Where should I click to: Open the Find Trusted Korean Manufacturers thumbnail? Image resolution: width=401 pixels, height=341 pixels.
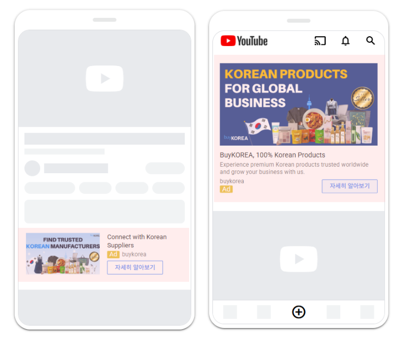63,254
